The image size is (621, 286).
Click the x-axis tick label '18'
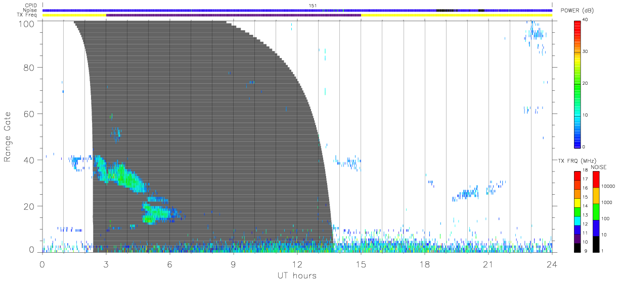[x=424, y=264]
